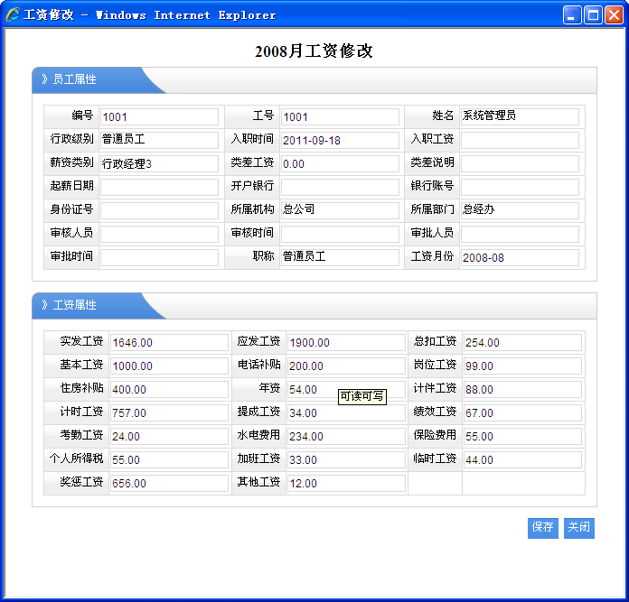Click the empty 银行账号 input field
Image resolution: width=629 pixels, height=602 pixels.
pyautogui.click(x=520, y=187)
